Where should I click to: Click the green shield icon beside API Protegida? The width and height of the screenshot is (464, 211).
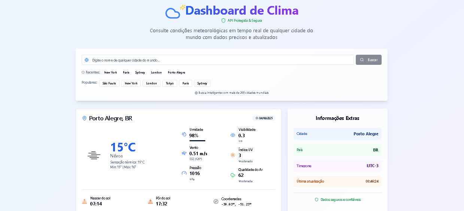coord(224,21)
